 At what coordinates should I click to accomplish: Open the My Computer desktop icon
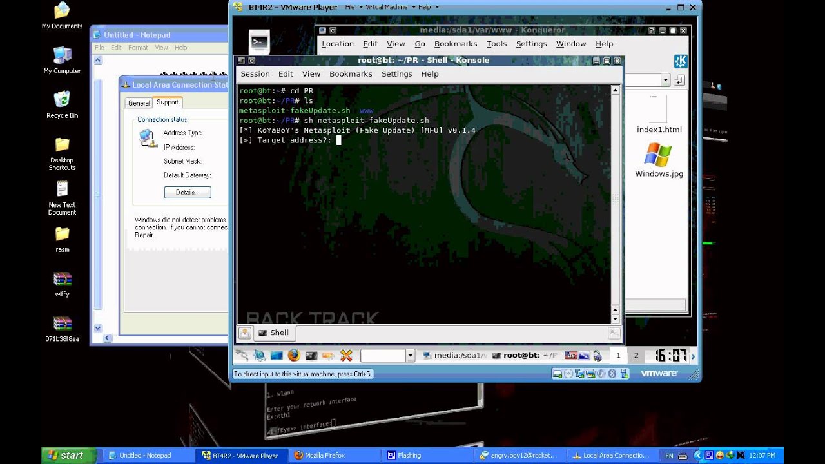[62, 55]
